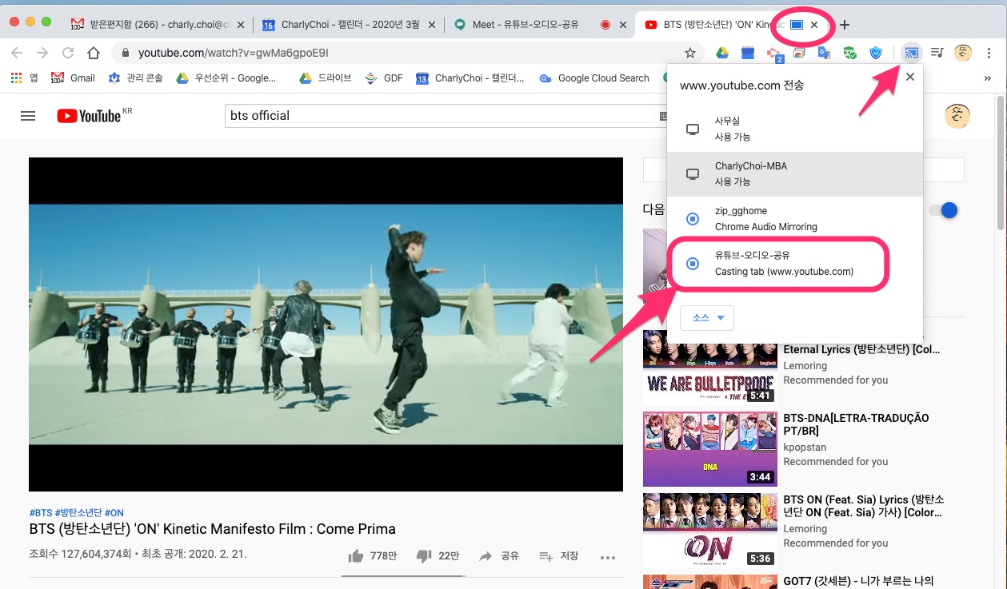
Task: Open the YouTube account avatar
Action: coord(957,116)
